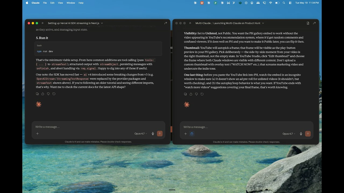The width and height of the screenshot is (344, 193).
Task: Open the View menu
Action: (x=60, y=3)
